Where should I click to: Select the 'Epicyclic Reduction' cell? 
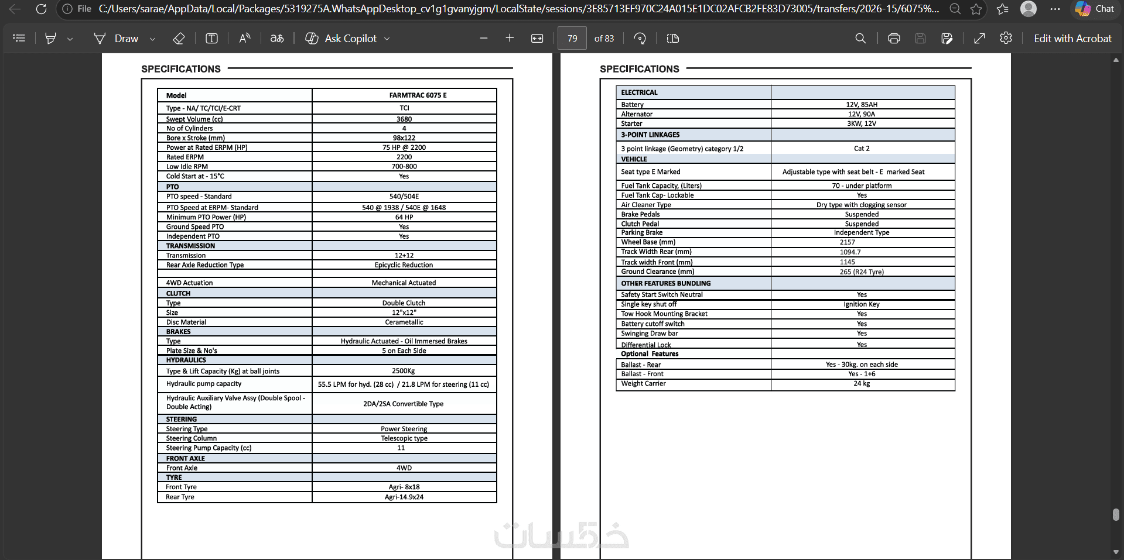point(404,265)
